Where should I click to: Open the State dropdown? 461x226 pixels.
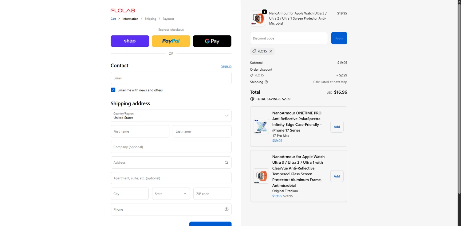pyautogui.click(x=171, y=194)
